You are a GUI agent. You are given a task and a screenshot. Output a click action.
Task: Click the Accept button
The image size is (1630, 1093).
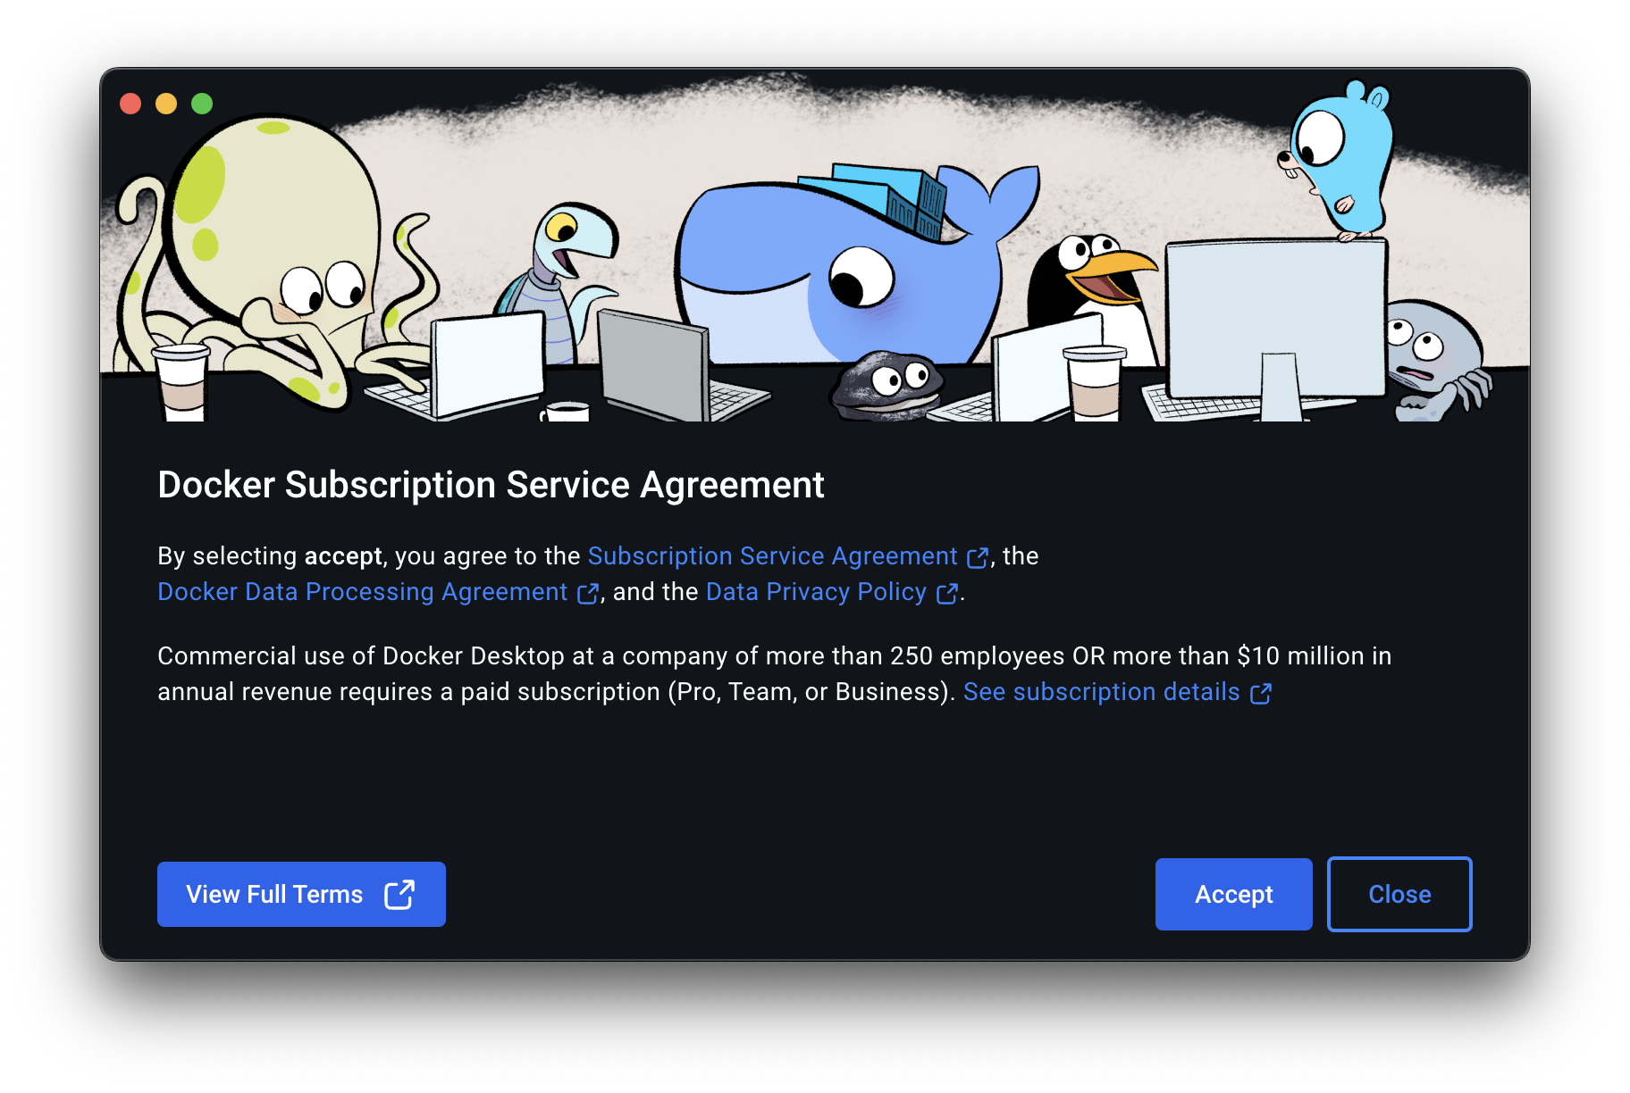coord(1233,894)
